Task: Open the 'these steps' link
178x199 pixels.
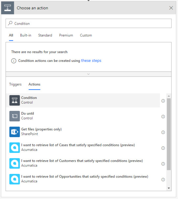Action: [91, 61]
